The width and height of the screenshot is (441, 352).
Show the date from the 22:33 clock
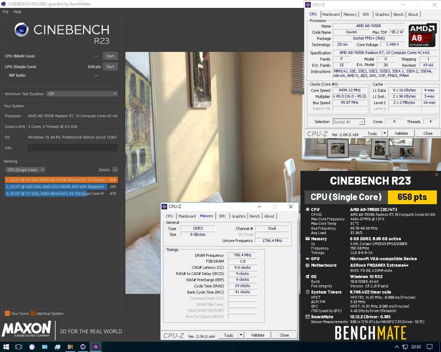pos(416,347)
